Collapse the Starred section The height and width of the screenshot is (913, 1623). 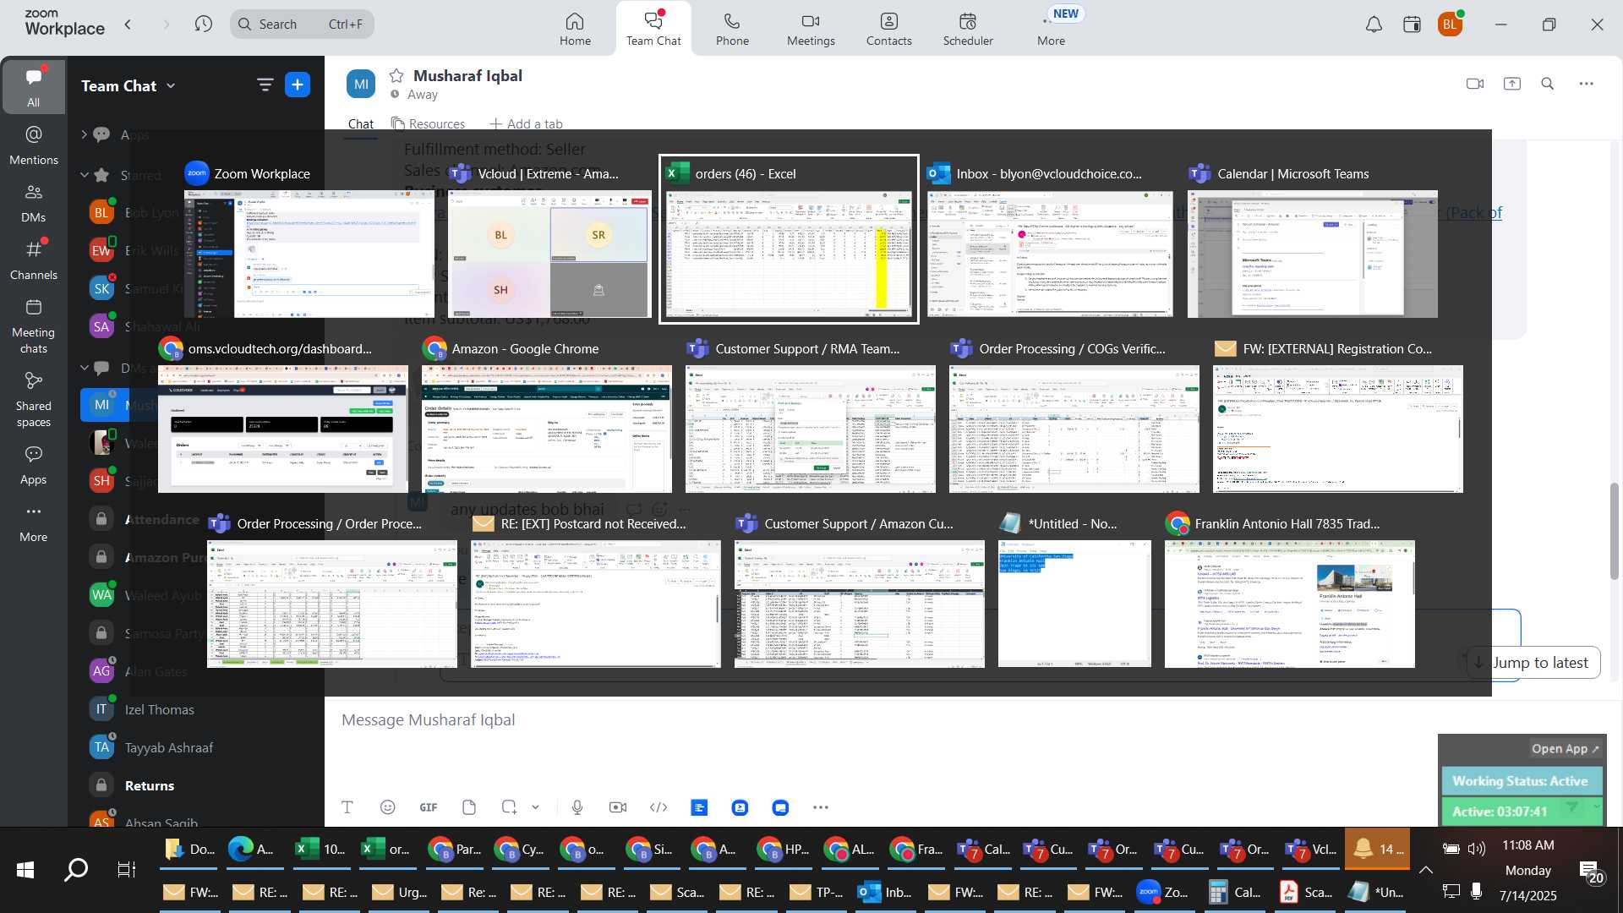(84, 175)
